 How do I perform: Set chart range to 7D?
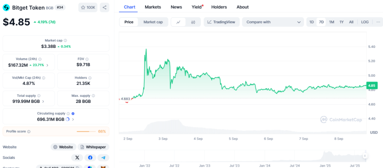coord(321,22)
